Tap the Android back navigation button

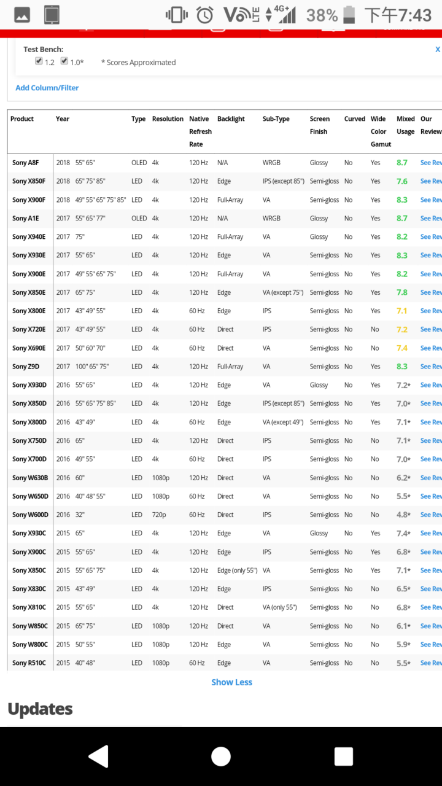98,757
